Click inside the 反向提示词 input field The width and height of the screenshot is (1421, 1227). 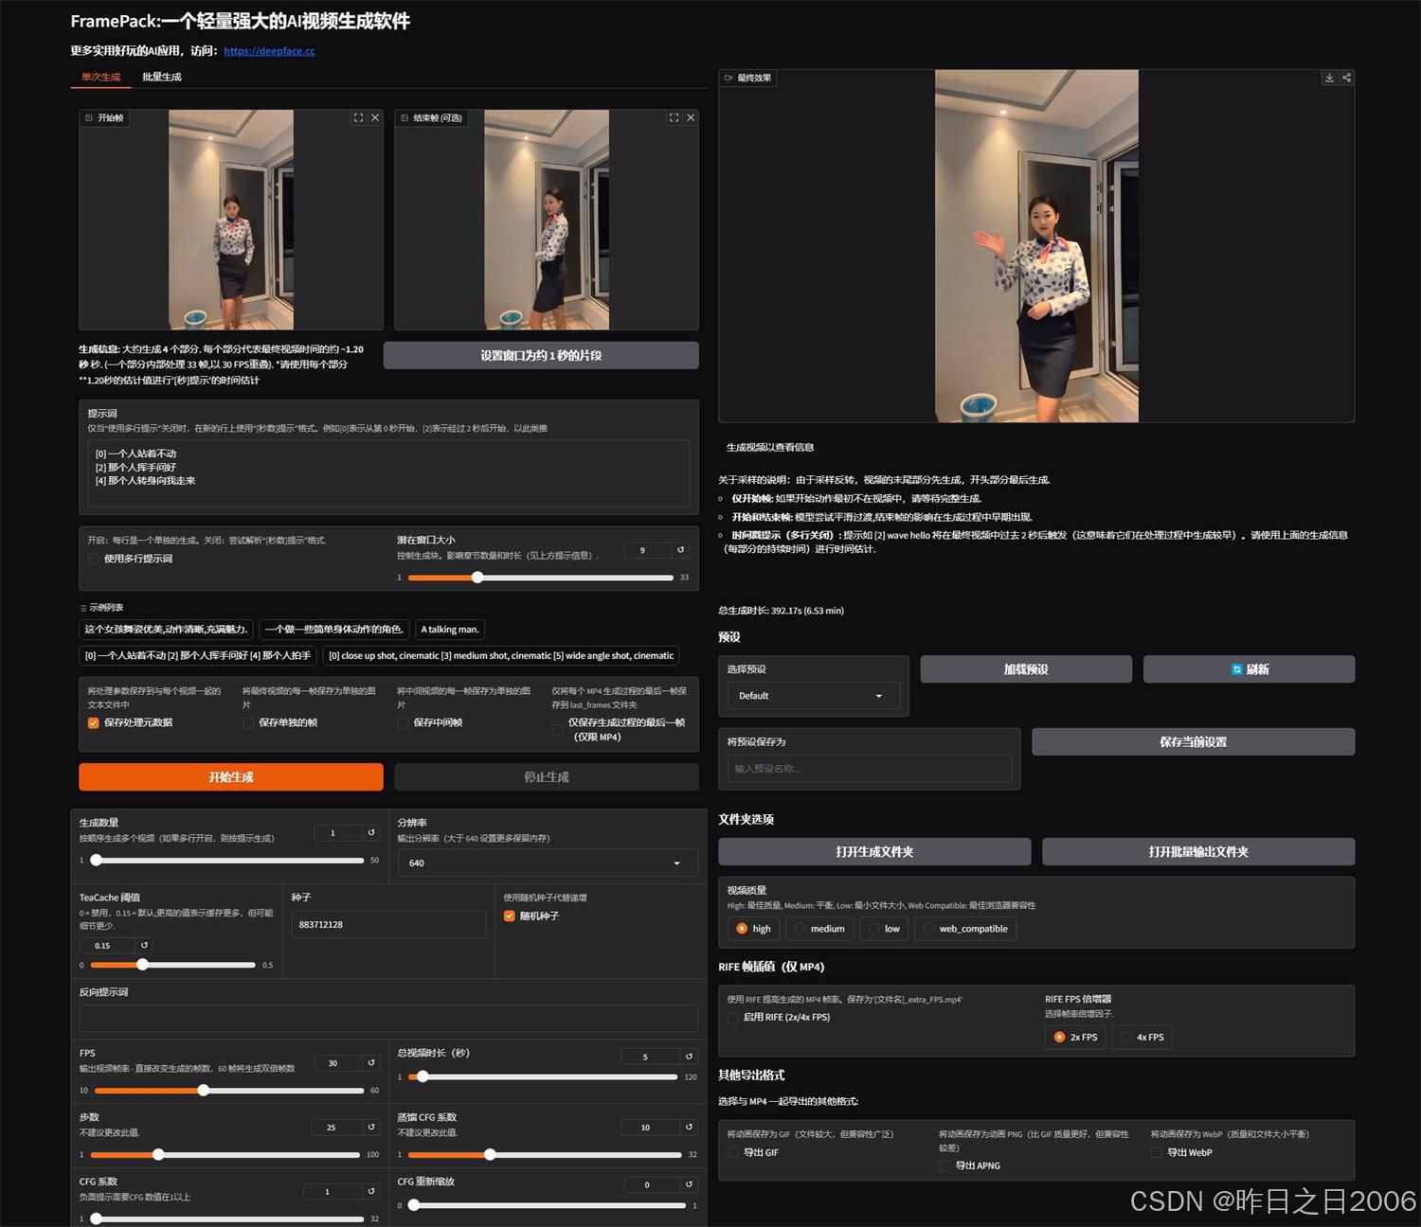(x=388, y=1018)
